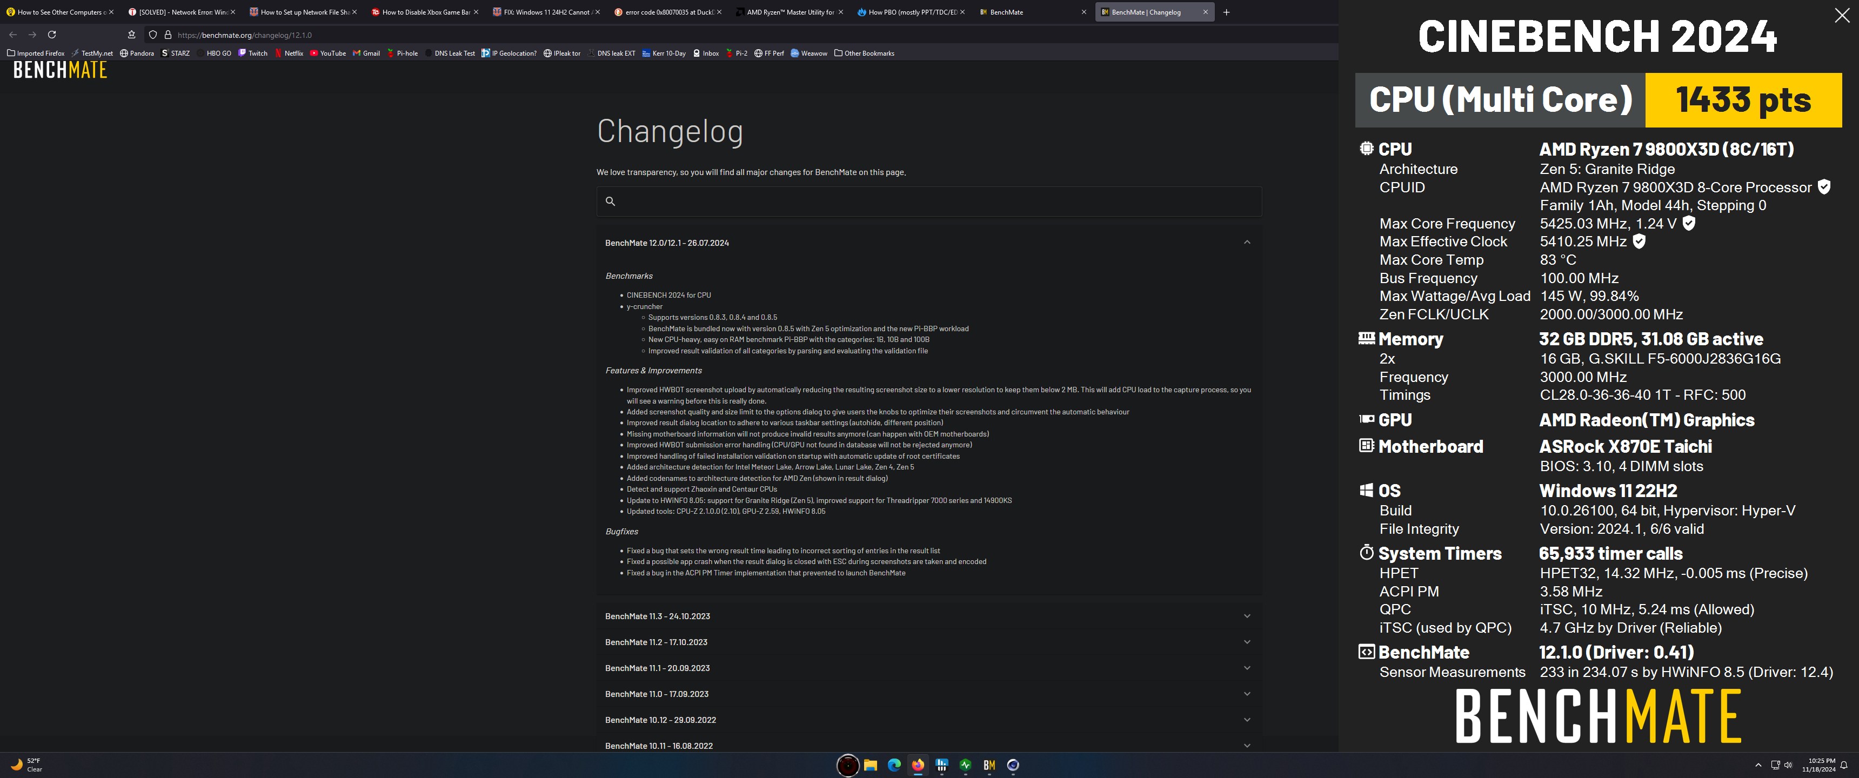Viewport: 1859px width, 778px height.
Task: Switch to 'How to Disable Xbox Game Bar' tab
Action: point(424,12)
